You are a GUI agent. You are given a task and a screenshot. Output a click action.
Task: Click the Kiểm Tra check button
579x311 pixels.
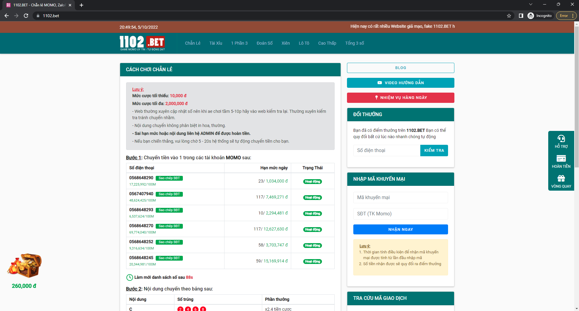click(x=434, y=150)
